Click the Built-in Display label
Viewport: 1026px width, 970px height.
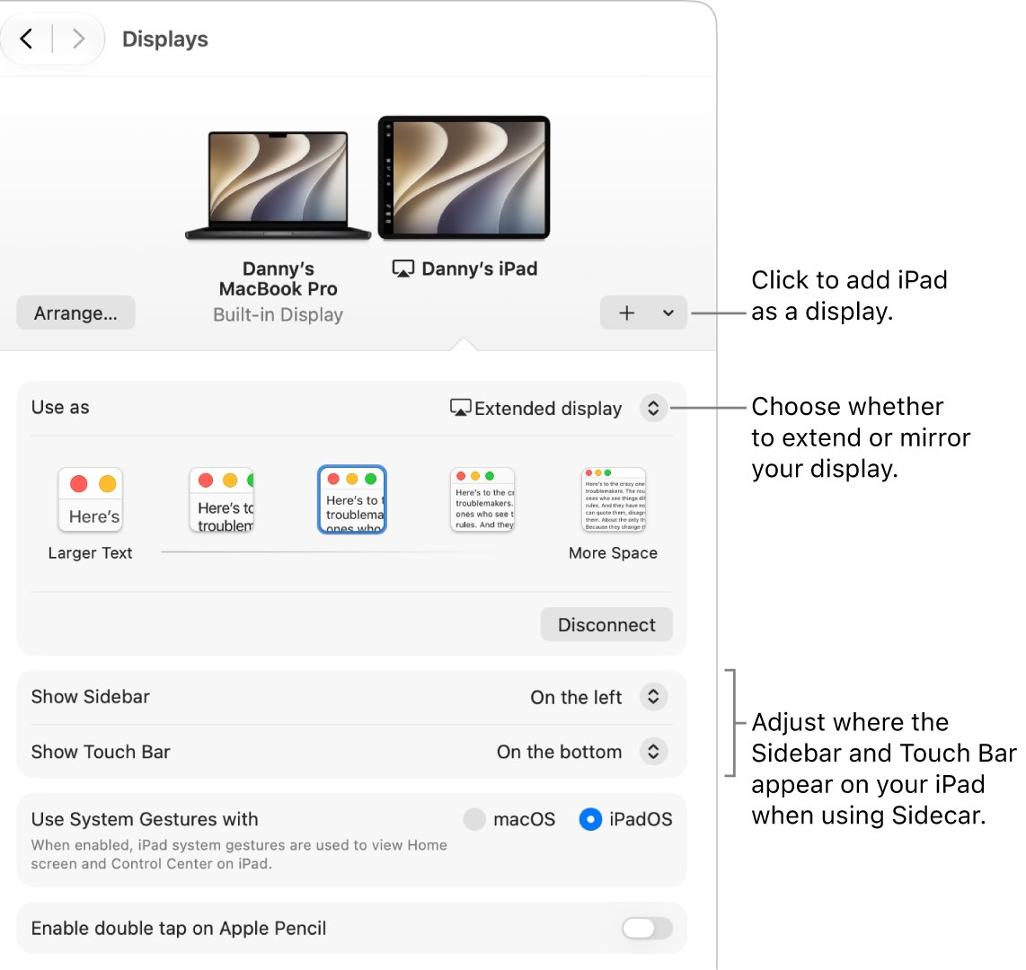tap(279, 314)
